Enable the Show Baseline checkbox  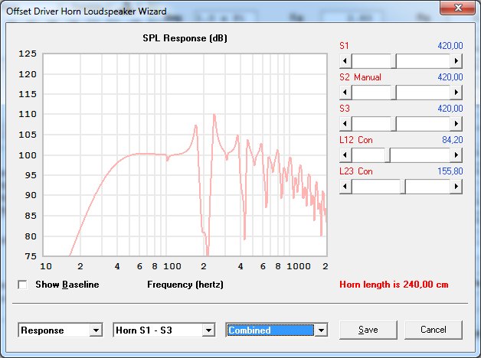(x=22, y=285)
